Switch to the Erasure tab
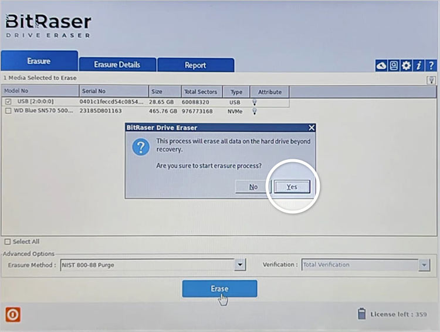This screenshot has height=332, width=440. click(x=39, y=61)
